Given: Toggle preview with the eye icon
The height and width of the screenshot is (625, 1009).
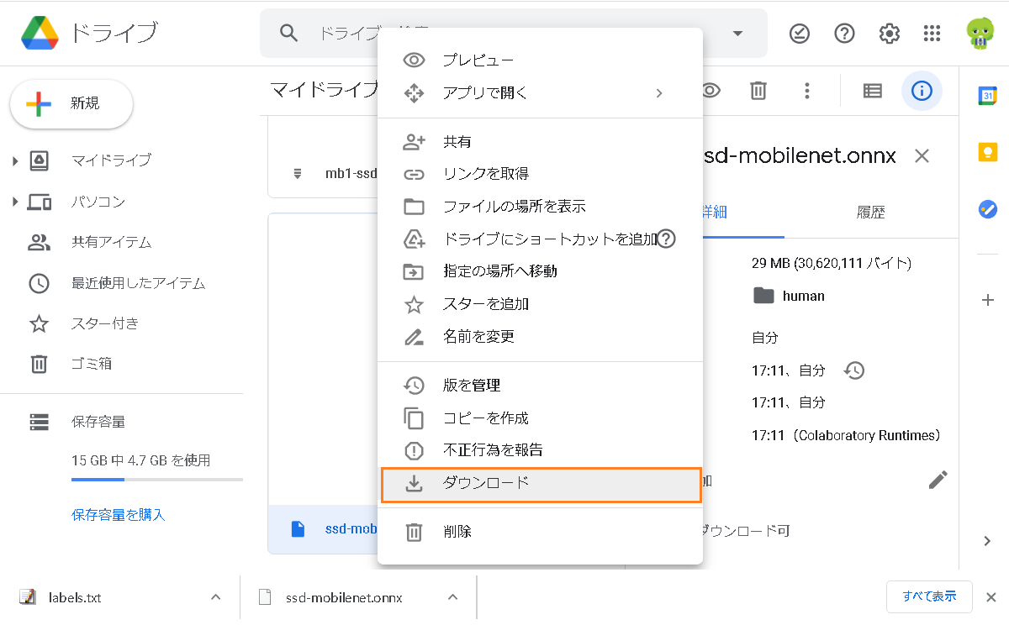Looking at the screenshot, I should click(x=711, y=91).
